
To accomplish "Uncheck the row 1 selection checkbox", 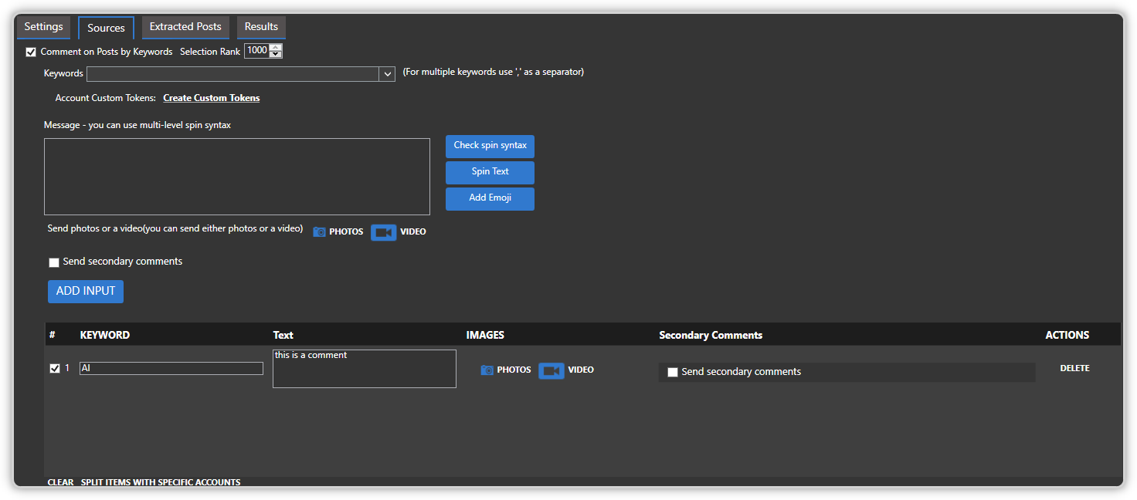I will 53,368.
